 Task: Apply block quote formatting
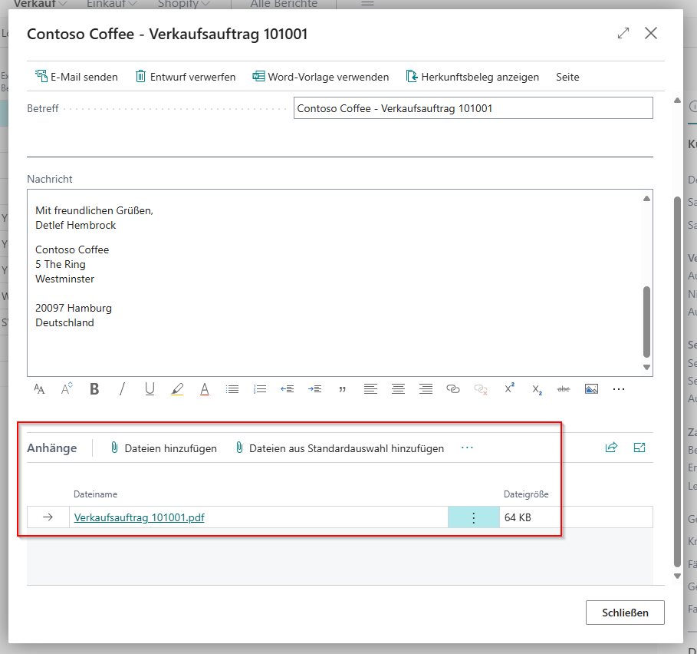[342, 389]
